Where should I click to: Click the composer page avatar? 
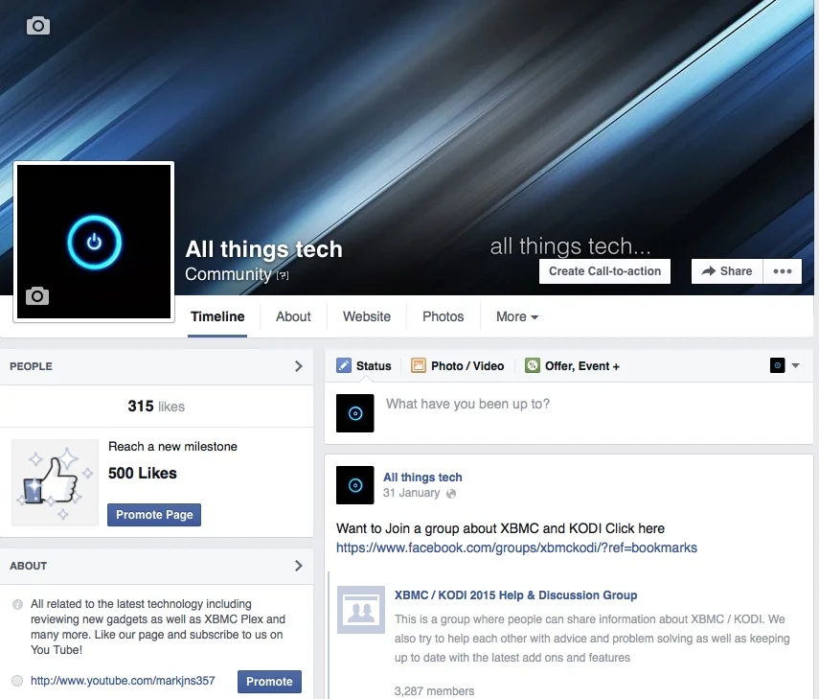click(355, 413)
